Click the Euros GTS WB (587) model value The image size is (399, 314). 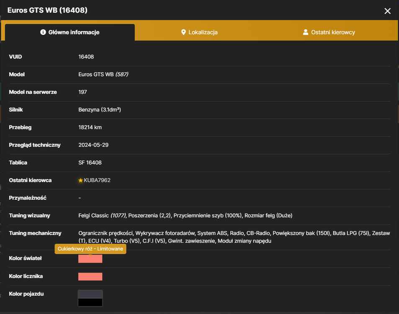[x=103, y=74]
